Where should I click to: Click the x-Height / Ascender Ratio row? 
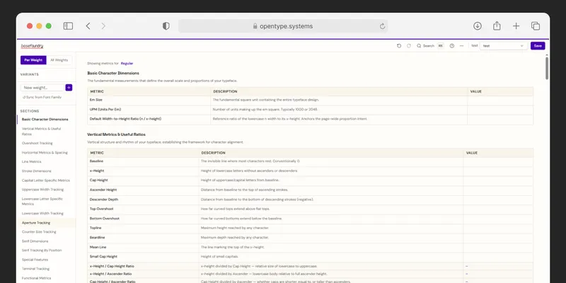tap(310, 274)
